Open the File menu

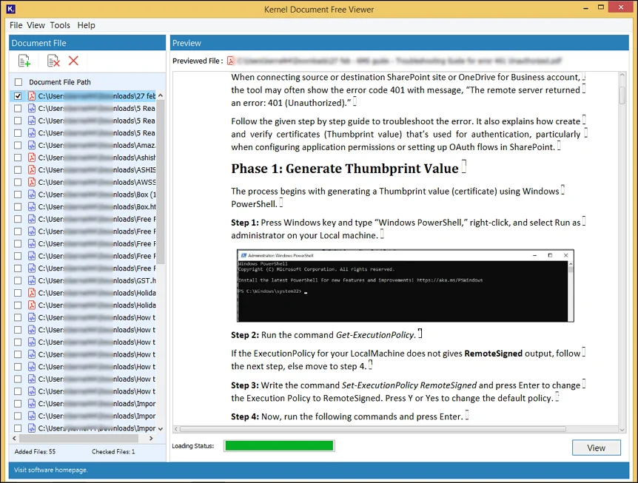[16, 25]
